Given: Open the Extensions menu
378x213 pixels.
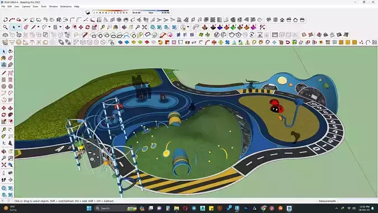Looking at the screenshot, I should pos(66,7).
